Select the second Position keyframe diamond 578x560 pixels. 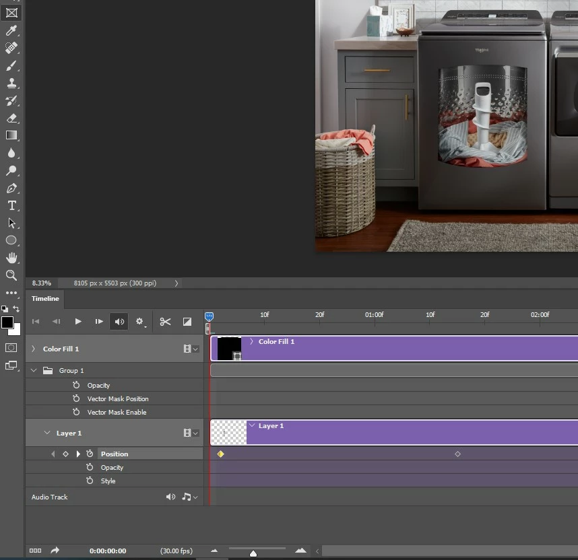tap(457, 454)
